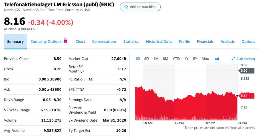Show the Max chart range

[x=205, y=59]
